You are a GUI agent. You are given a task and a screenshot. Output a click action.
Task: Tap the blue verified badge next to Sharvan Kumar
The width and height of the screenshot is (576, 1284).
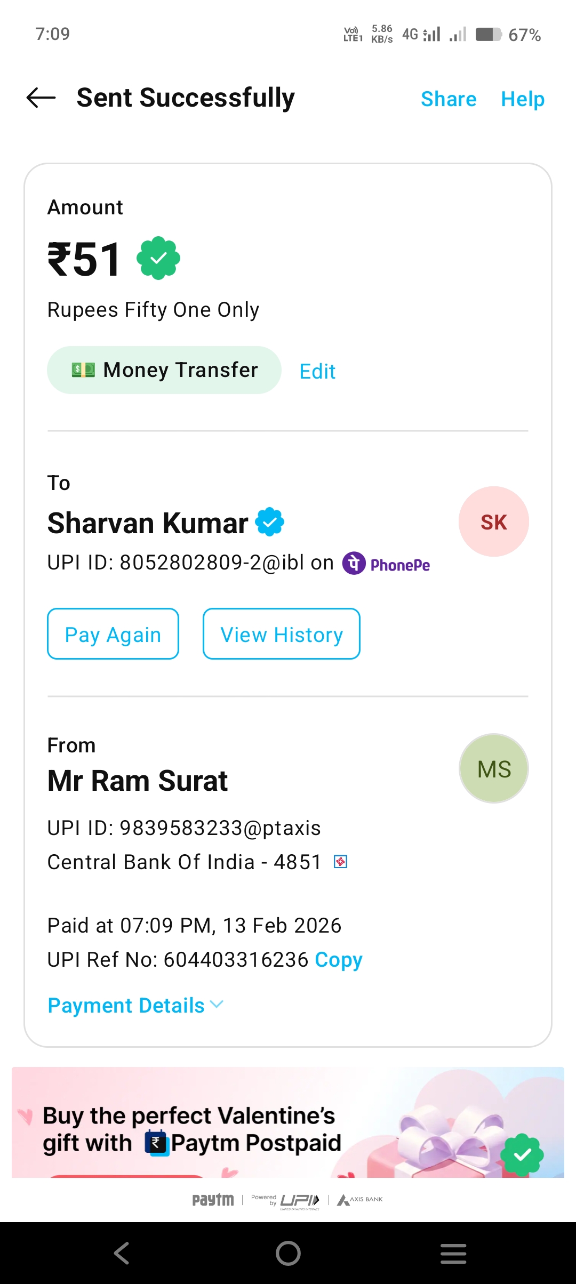(x=270, y=522)
